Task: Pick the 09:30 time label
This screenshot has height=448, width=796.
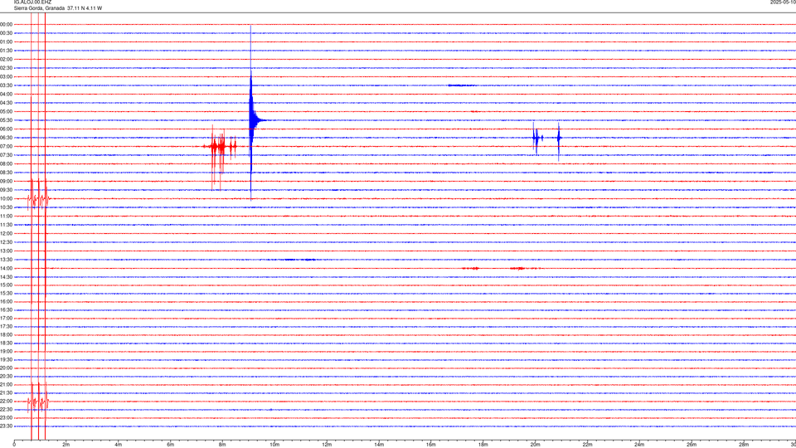Action: [7, 190]
